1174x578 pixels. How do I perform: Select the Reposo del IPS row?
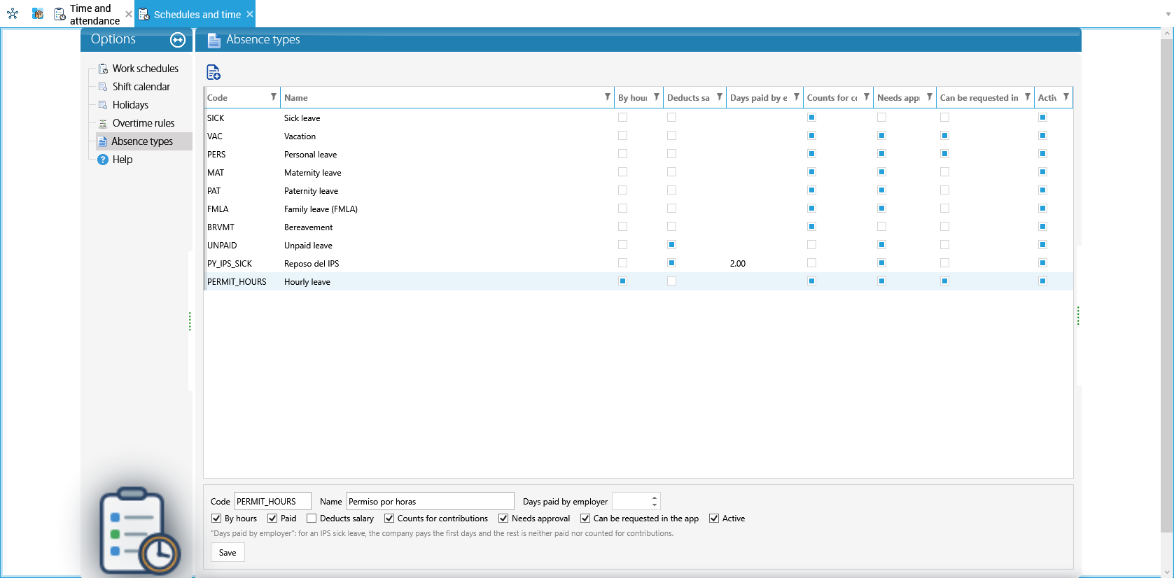[638, 263]
